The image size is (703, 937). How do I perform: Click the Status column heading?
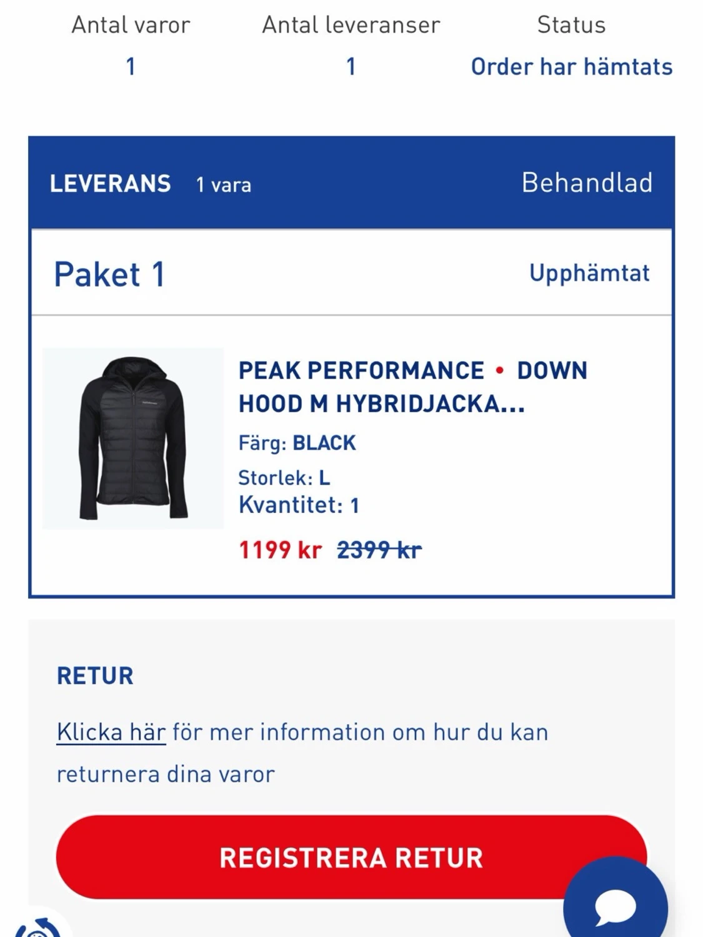pyautogui.click(x=571, y=25)
